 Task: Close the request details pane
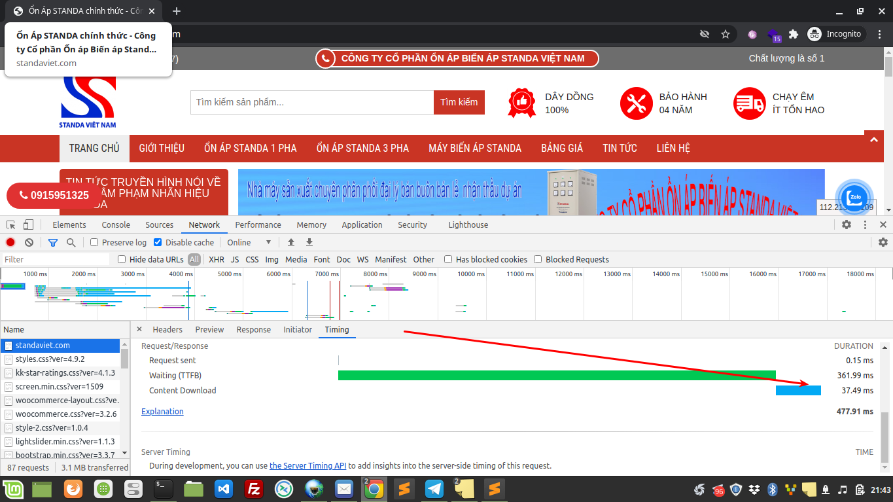click(x=139, y=329)
